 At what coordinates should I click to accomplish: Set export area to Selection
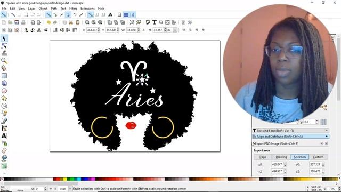point(299,157)
